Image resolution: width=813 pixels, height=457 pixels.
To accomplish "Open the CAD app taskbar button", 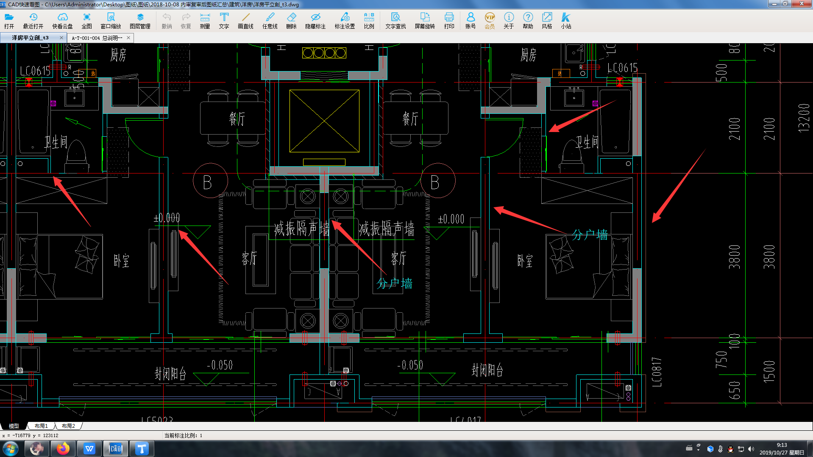I will tap(116, 449).
